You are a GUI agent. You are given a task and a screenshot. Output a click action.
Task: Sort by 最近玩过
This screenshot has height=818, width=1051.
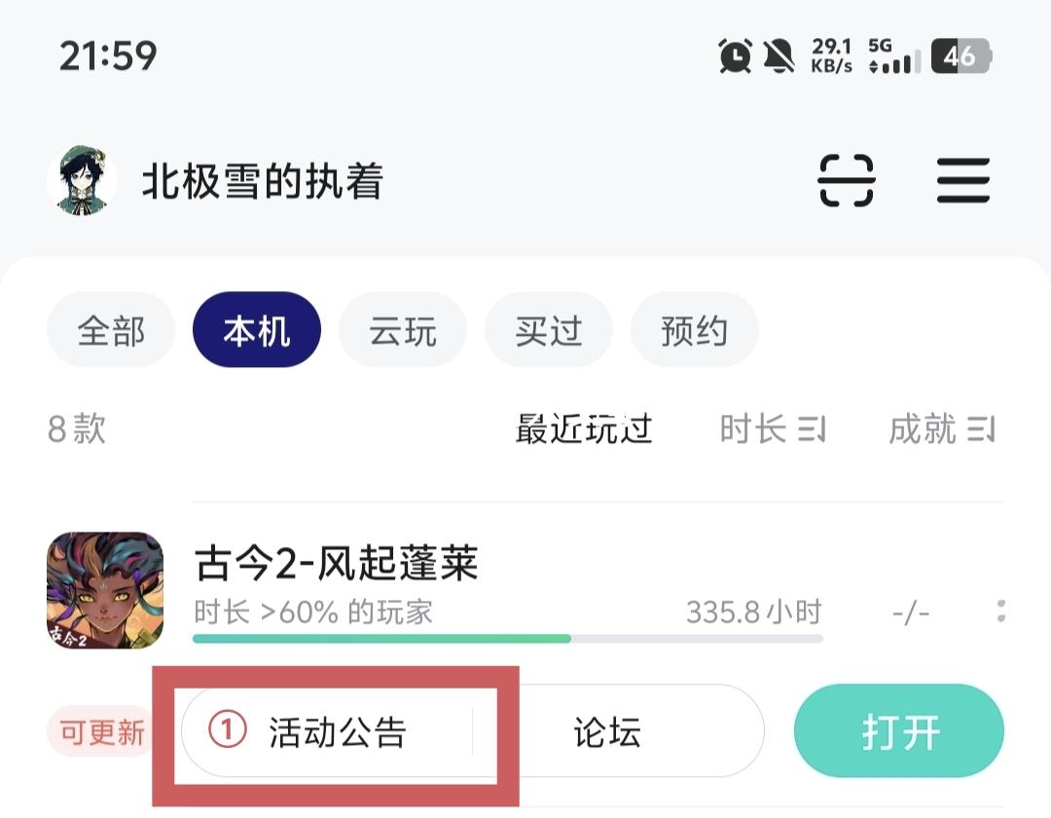[x=584, y=428]
